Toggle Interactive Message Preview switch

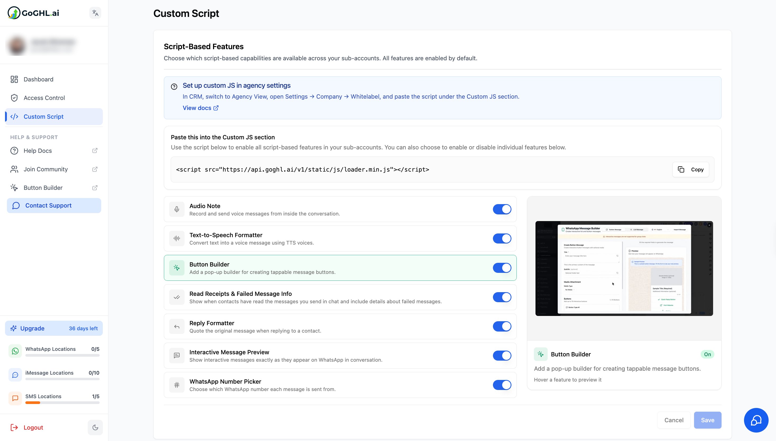(502, 356)
